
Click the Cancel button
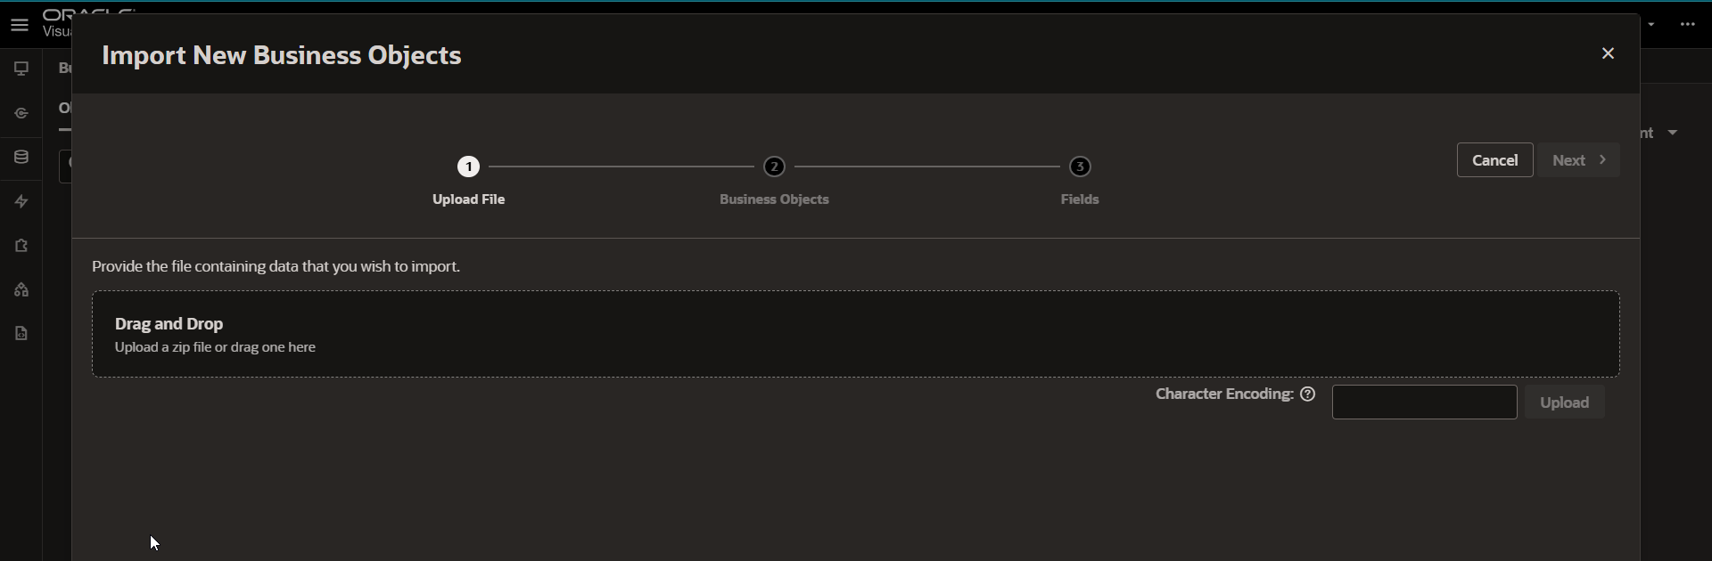coord(1495,160)
